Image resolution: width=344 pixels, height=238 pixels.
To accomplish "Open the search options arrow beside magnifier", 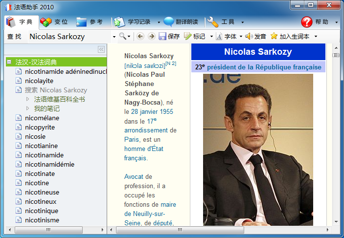I will pyautogui.click(x=129, y=36).
